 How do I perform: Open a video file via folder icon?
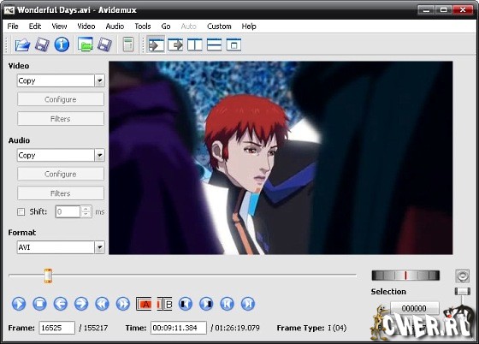coord(22,44)
